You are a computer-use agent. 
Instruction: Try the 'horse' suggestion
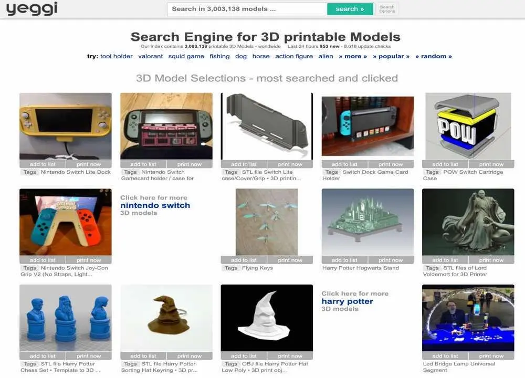click(261, 56)
